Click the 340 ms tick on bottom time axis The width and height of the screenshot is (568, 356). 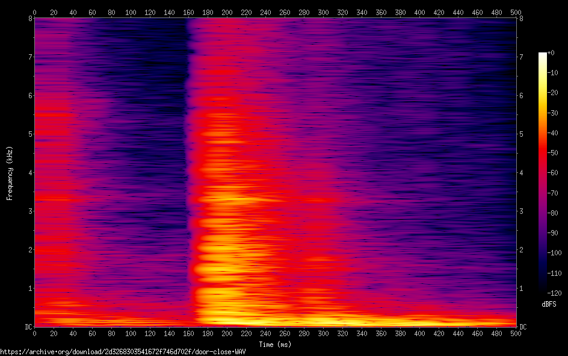(x=362, y=334)
